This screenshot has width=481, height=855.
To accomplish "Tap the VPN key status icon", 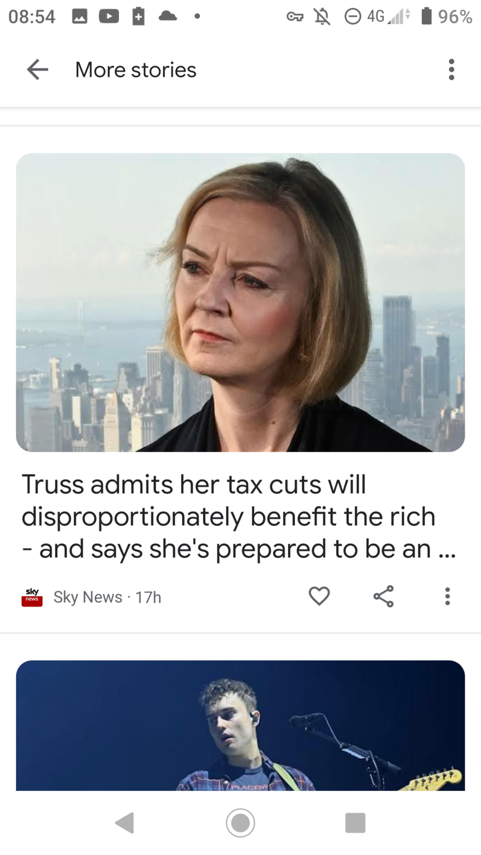I will pos(295,16).
